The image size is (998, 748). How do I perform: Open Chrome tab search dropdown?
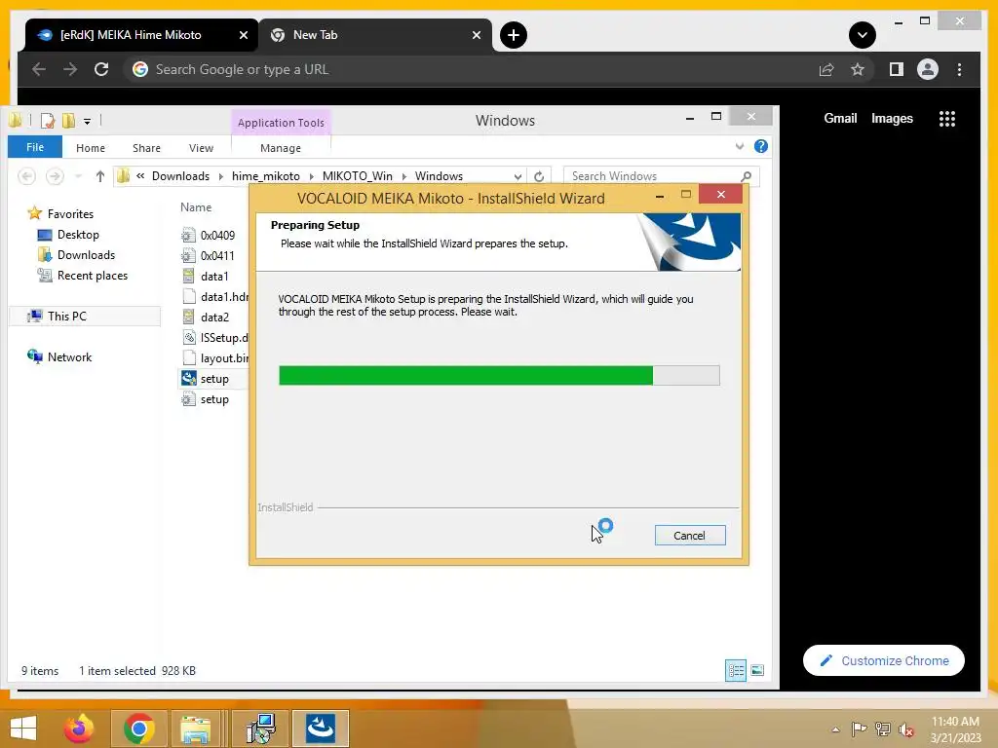point(863,35)
